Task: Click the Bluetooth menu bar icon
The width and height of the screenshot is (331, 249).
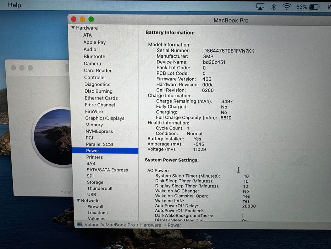Action: coord(274,7)
